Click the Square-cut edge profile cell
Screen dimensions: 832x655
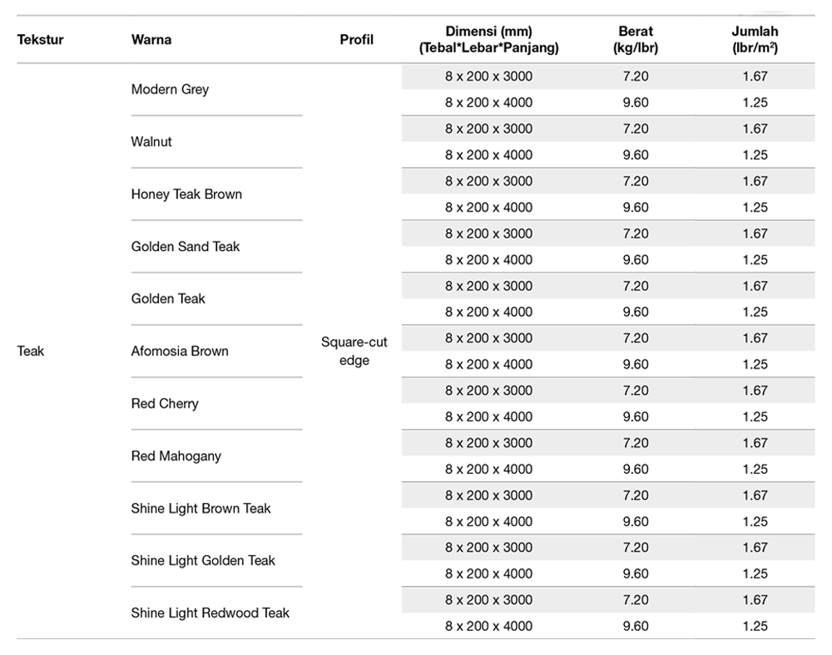pyautogui.click(x=354, y=351)
